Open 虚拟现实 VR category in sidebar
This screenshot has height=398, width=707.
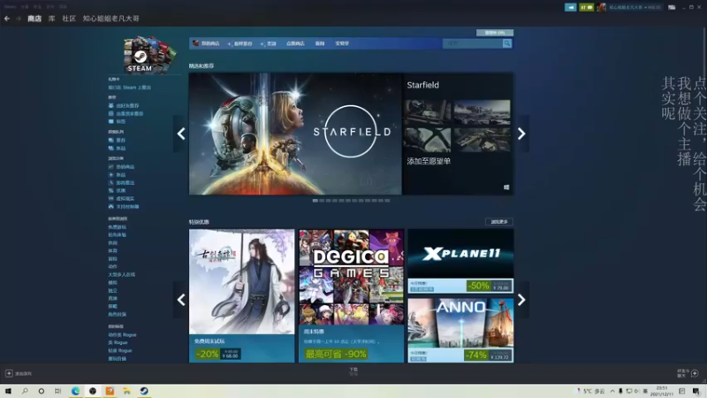(x=121, y=198)
